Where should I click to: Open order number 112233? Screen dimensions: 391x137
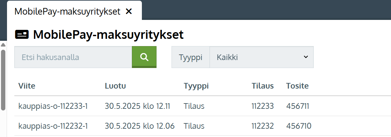click(x=262, y=106)
